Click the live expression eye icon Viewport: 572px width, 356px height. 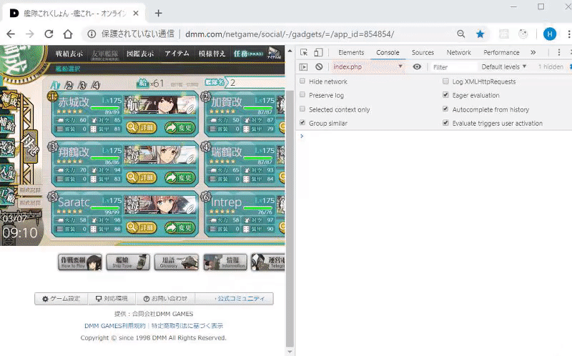[417, 66]
